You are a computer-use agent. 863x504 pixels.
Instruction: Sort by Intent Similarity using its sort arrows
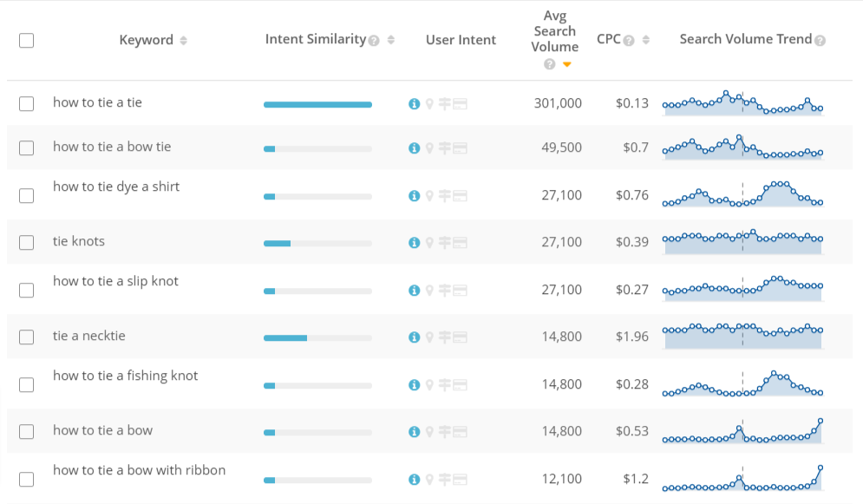[391, 40]
